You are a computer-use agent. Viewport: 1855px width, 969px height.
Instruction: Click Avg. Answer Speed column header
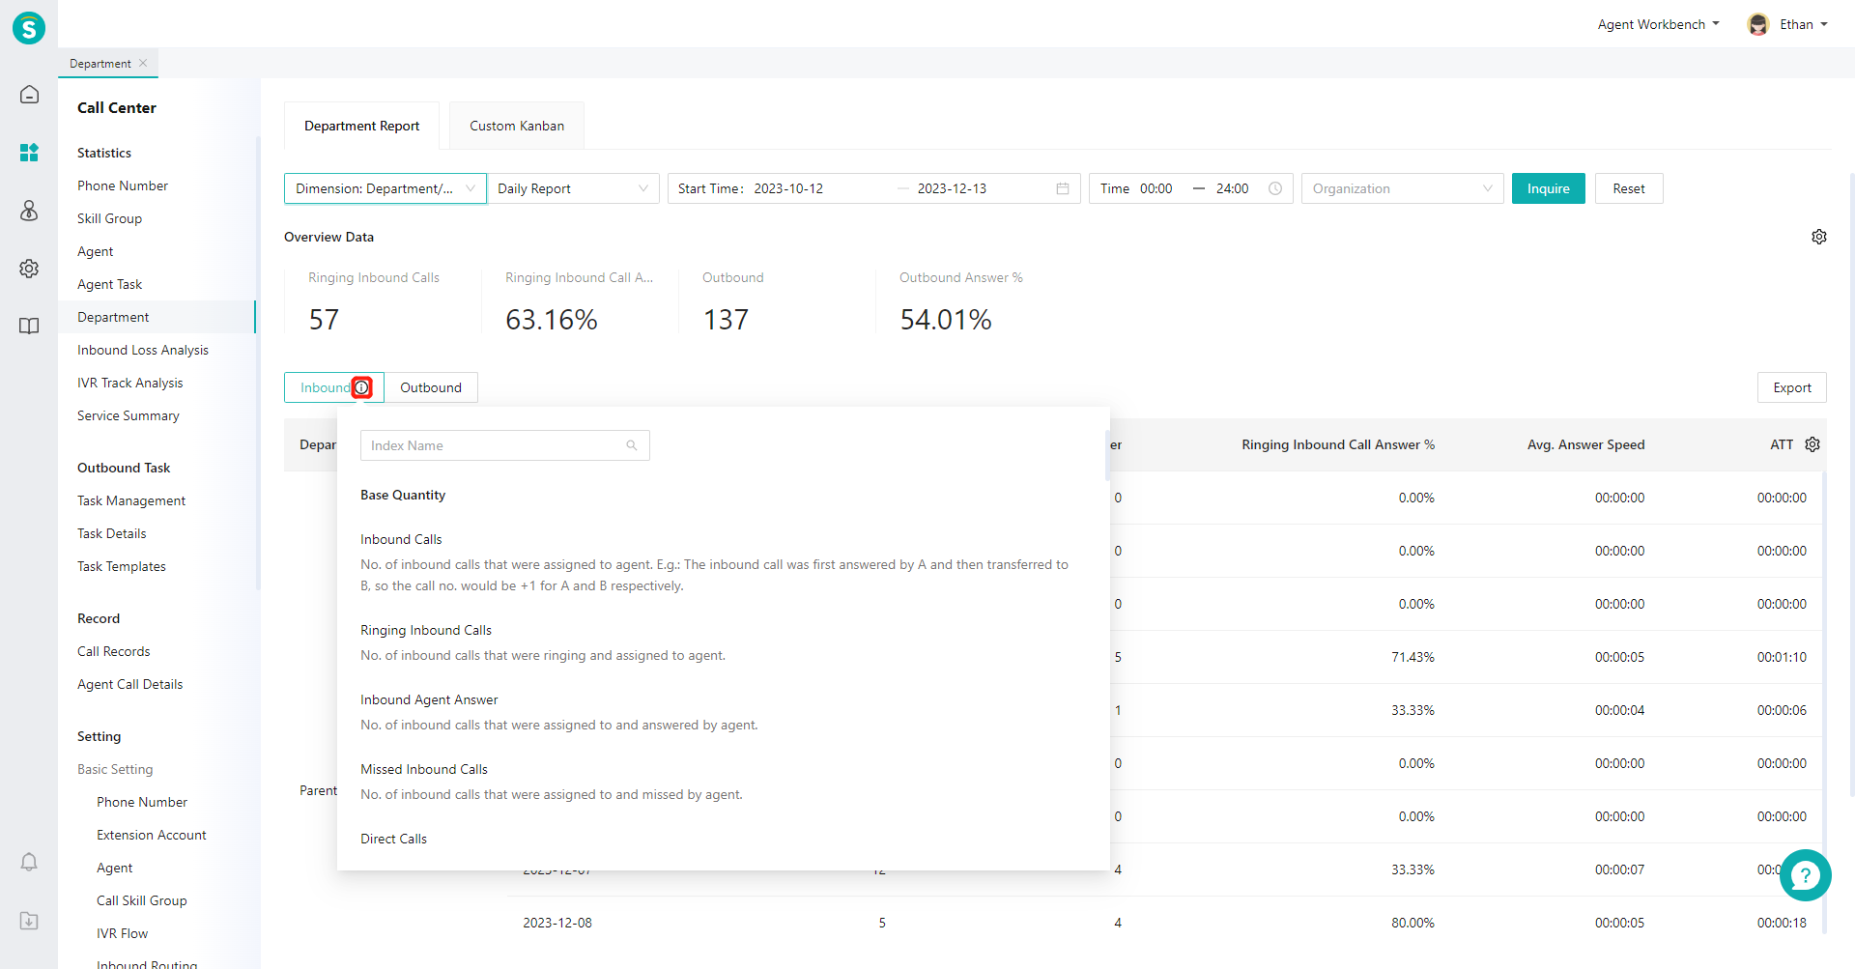(x=1585, y=444)
